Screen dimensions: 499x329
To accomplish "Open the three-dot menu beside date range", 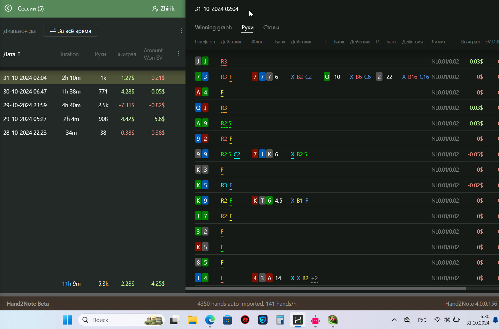I will [181, 30].
